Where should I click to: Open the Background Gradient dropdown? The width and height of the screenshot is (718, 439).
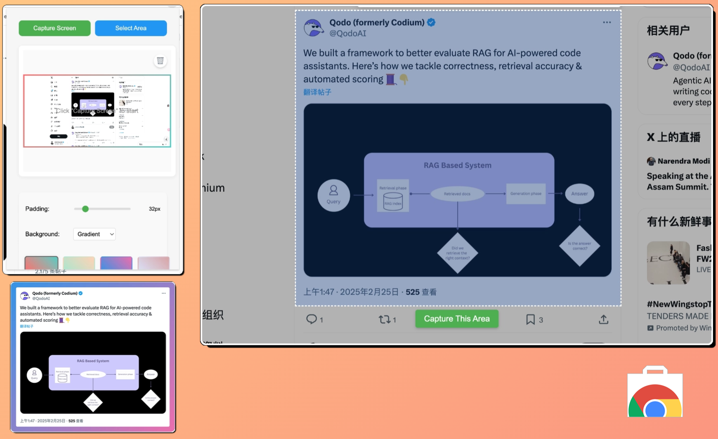[94, 234]
